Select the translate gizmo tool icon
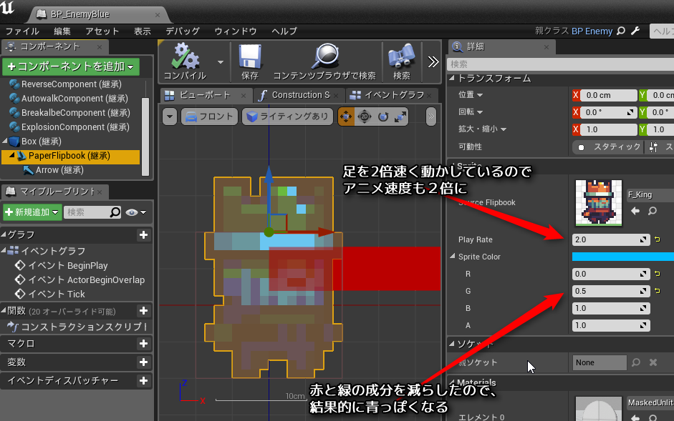The image size is (674, 421). tap(346, 117)
